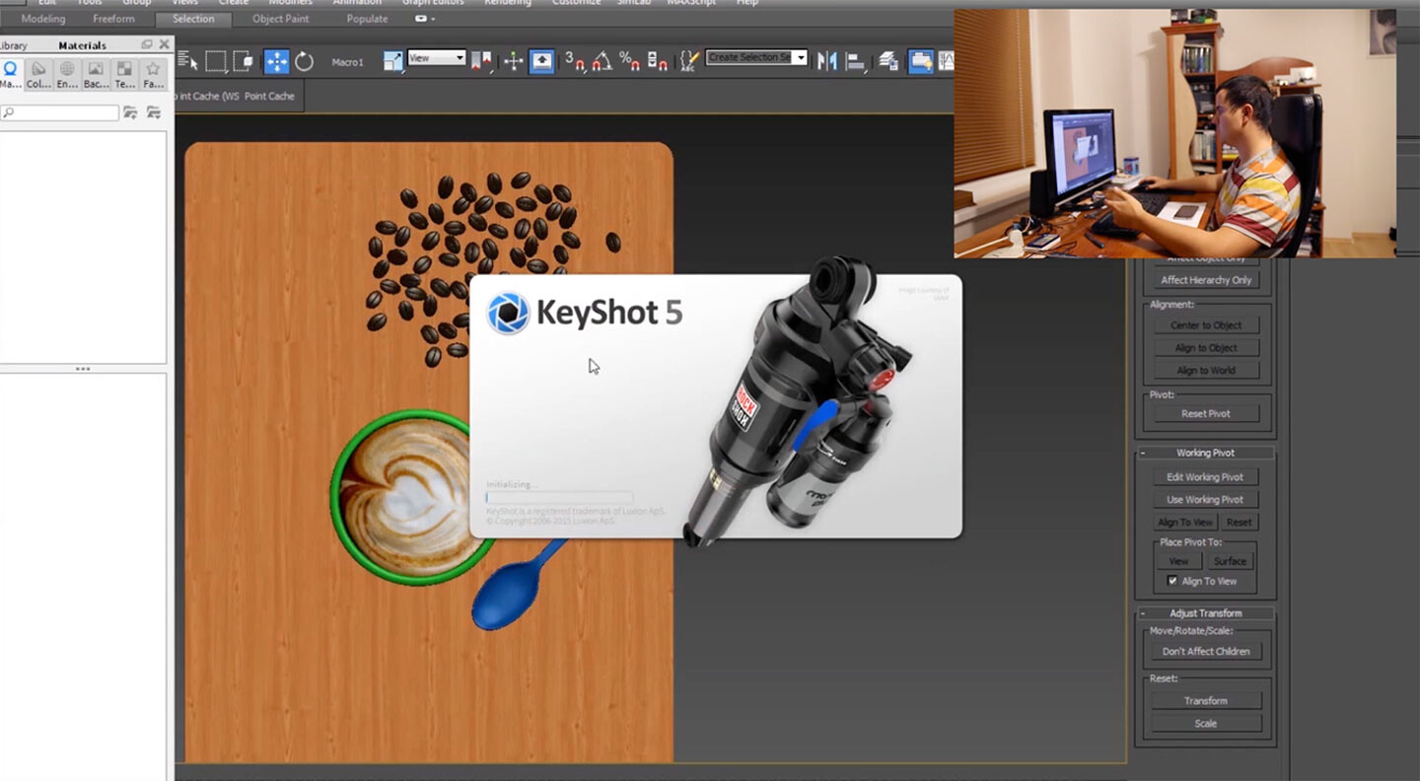
Task: Open the Populate ribbon tab
Action: point(367,19)
